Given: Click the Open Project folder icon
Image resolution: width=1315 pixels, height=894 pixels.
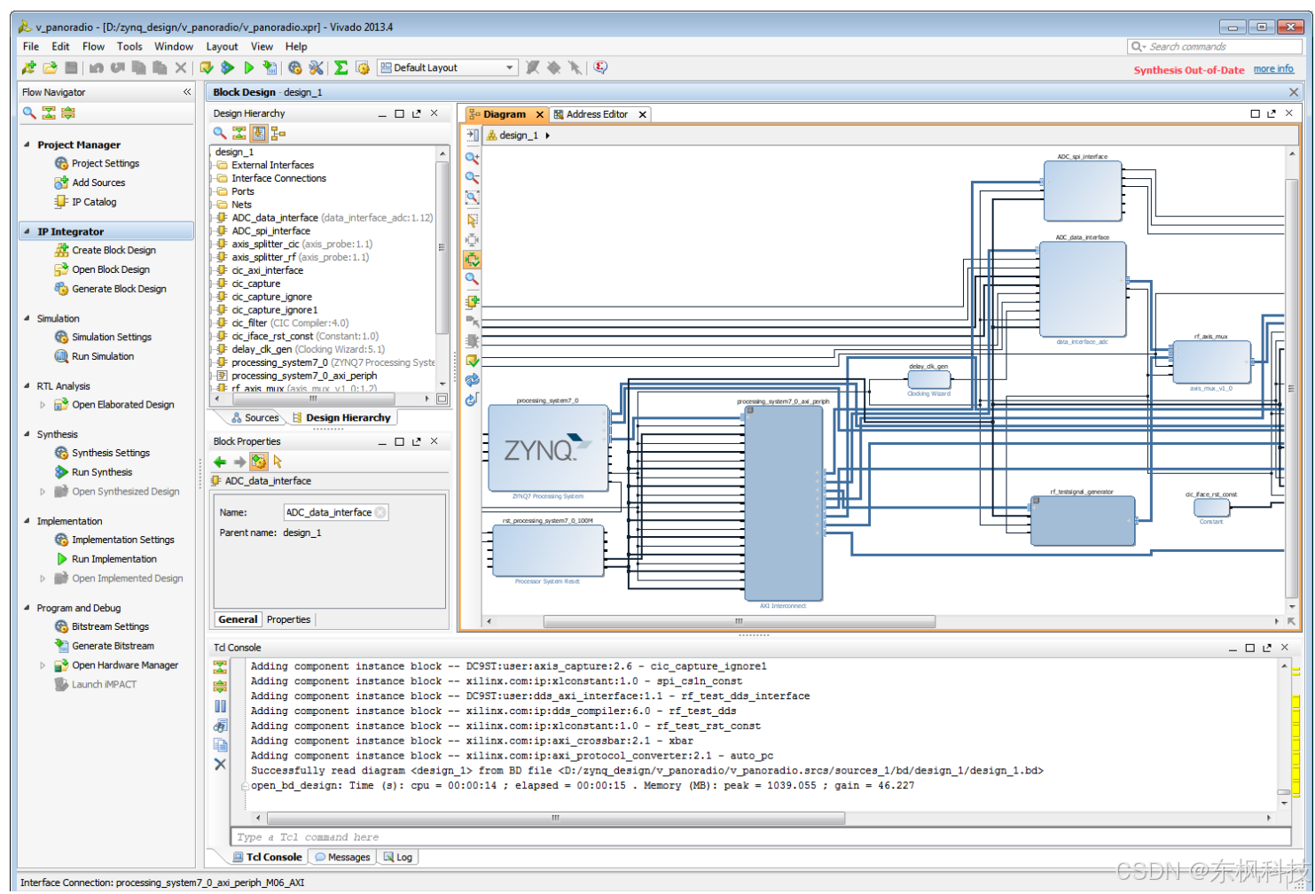Looking at the screenshot, I should (50, 67).
